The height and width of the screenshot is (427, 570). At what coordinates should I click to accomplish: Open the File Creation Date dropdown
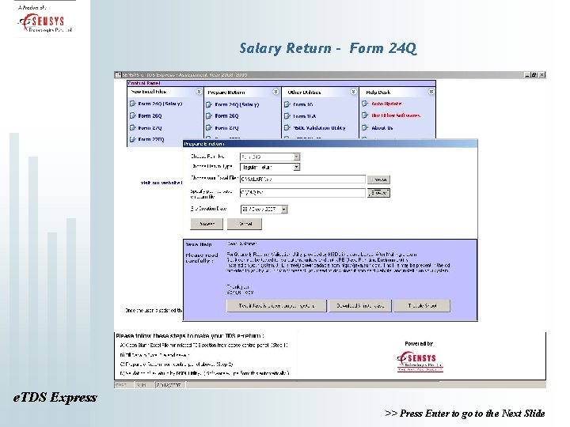pyautogui.click(x=284, y=210)
